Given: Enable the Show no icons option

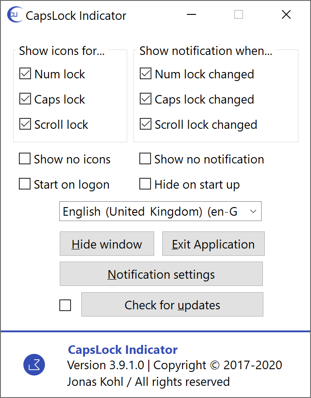Looking at the screenshot, I should pyautogui.click(x=25, y=159).
